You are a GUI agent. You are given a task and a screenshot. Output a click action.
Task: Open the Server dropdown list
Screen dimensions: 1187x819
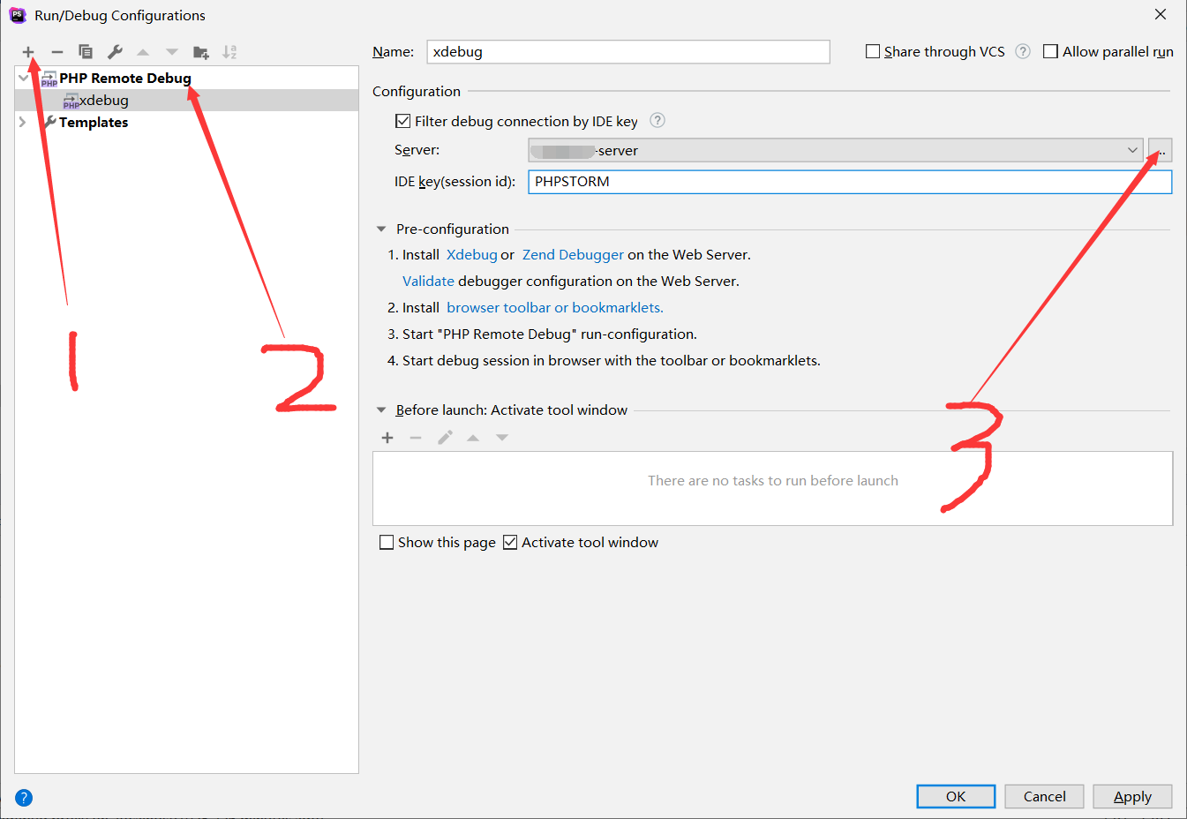coord(1132,150)
